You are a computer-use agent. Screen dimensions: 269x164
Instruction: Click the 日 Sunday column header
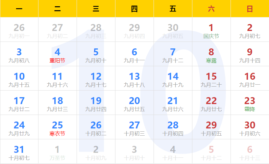[x=250, y=9]
